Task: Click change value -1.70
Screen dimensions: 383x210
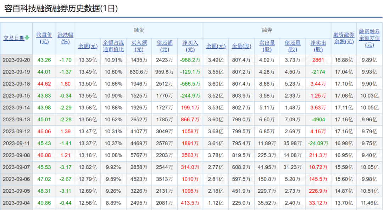Action: 66,60
